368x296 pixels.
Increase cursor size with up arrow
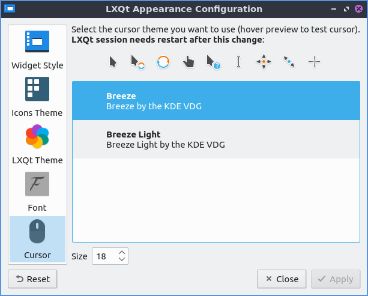pyautogui.click(x=122, y=253)
